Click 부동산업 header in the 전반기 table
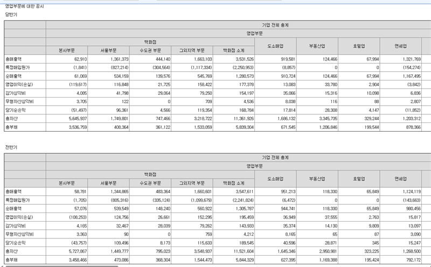Screen dimensions: 431x267 [x=317, y=178]
